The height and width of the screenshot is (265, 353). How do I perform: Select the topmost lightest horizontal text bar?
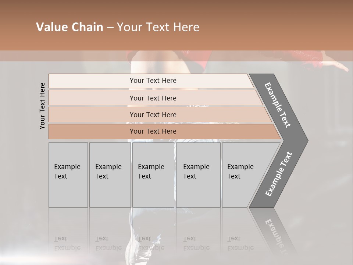point(153,81)
